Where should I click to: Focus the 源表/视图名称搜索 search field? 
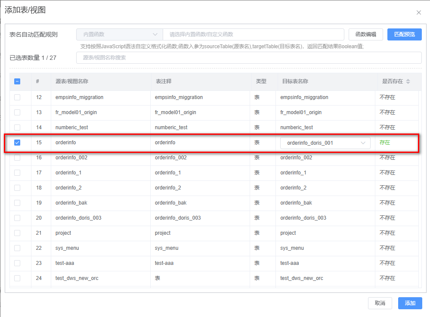[x=248, y=58]
